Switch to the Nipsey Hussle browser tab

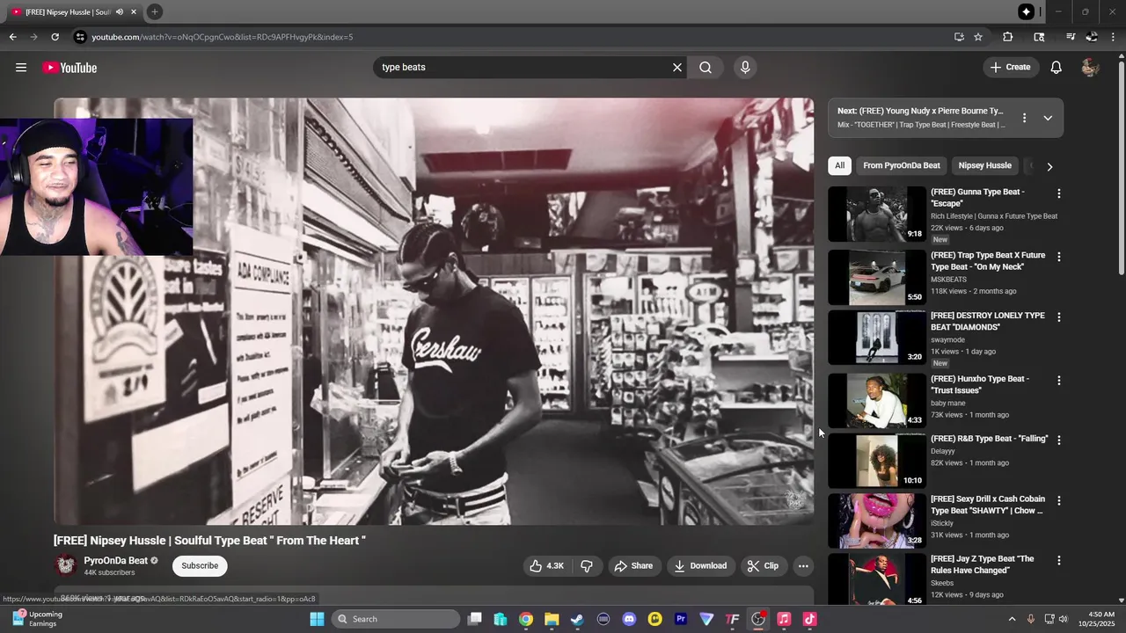point(69,11)
